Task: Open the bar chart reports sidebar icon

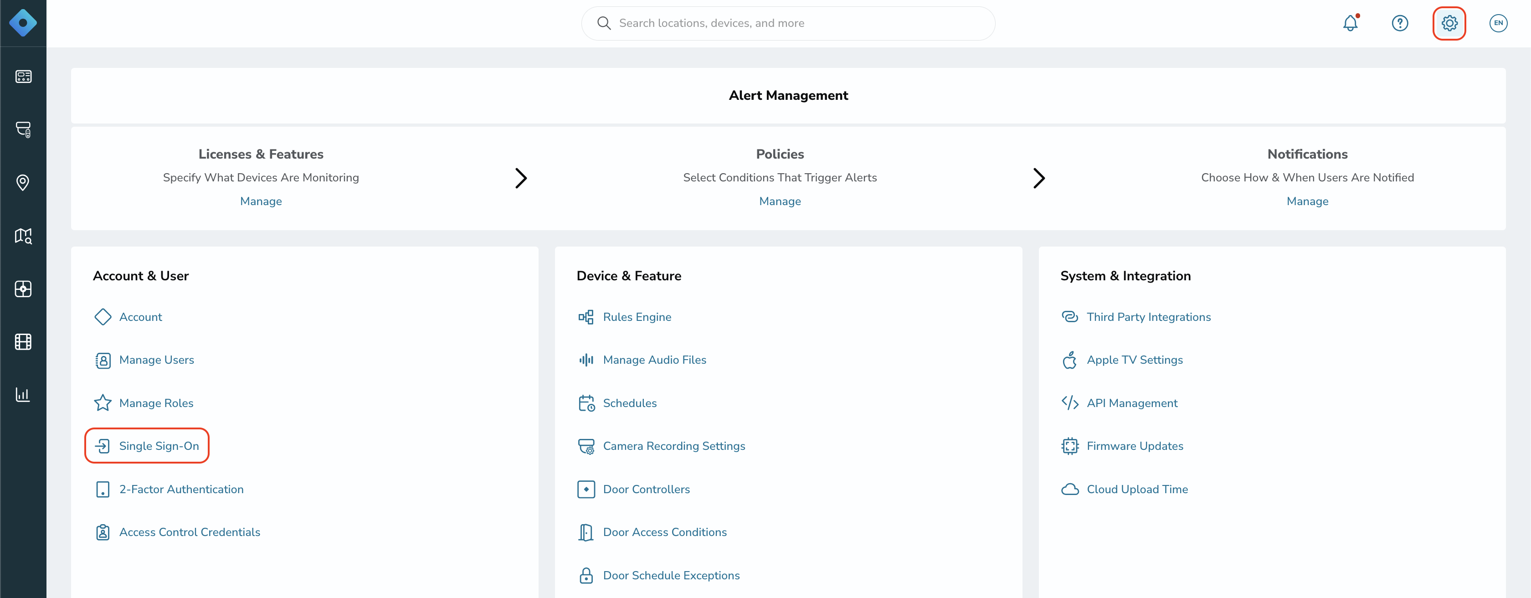Action: coord(23,395)
